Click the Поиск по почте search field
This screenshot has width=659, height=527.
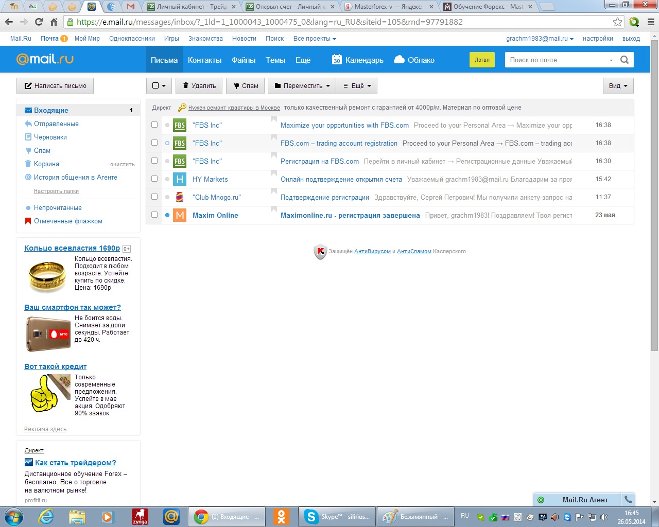coord(556,60)
